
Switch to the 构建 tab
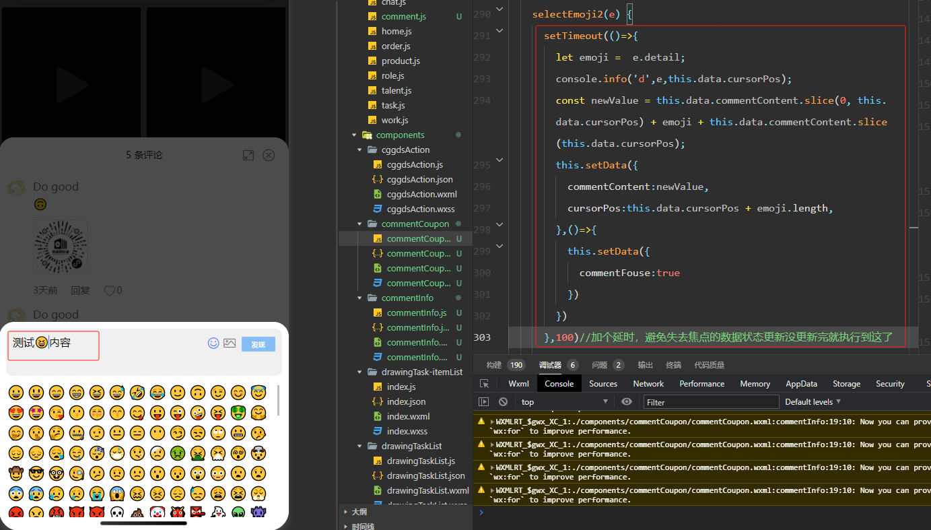(505, 365)
